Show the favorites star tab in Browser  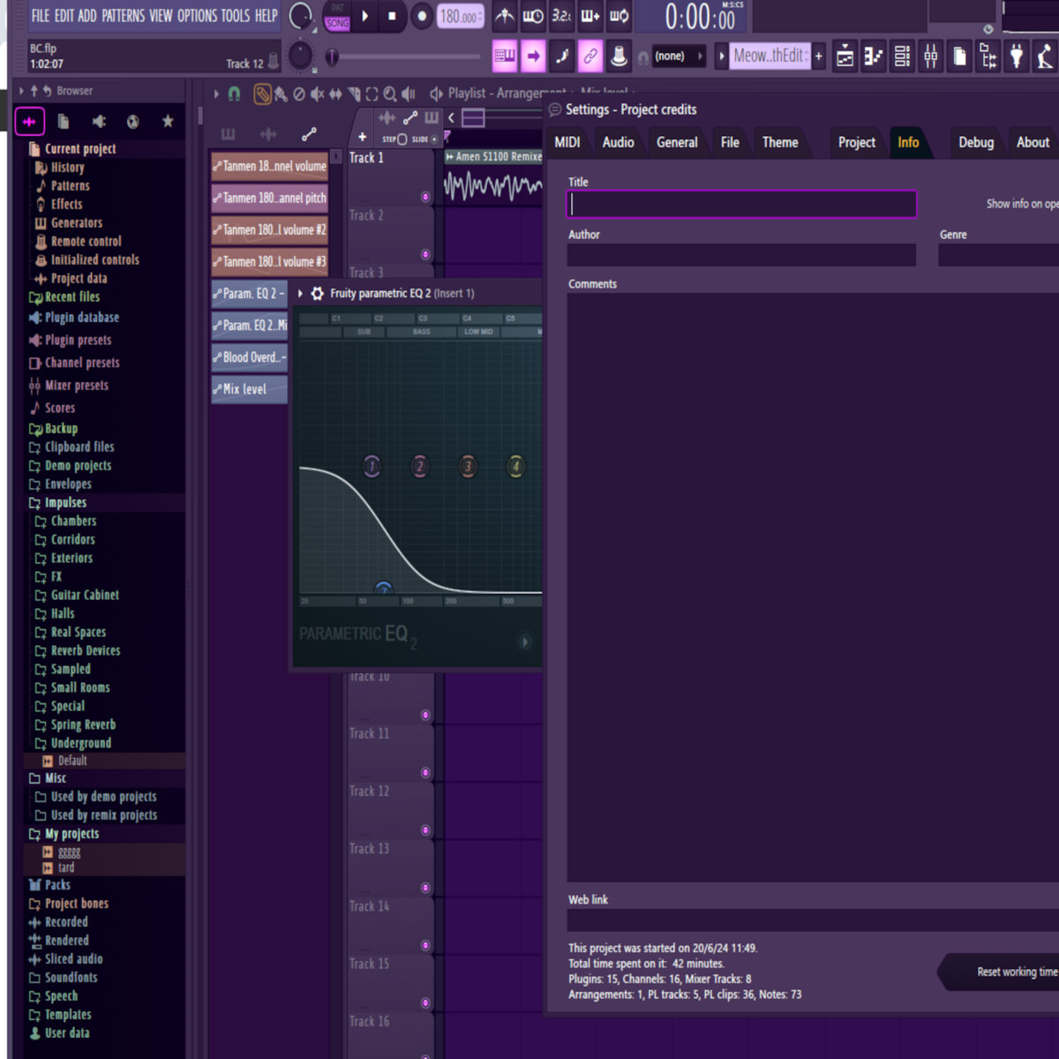click(x=168, y=122)
